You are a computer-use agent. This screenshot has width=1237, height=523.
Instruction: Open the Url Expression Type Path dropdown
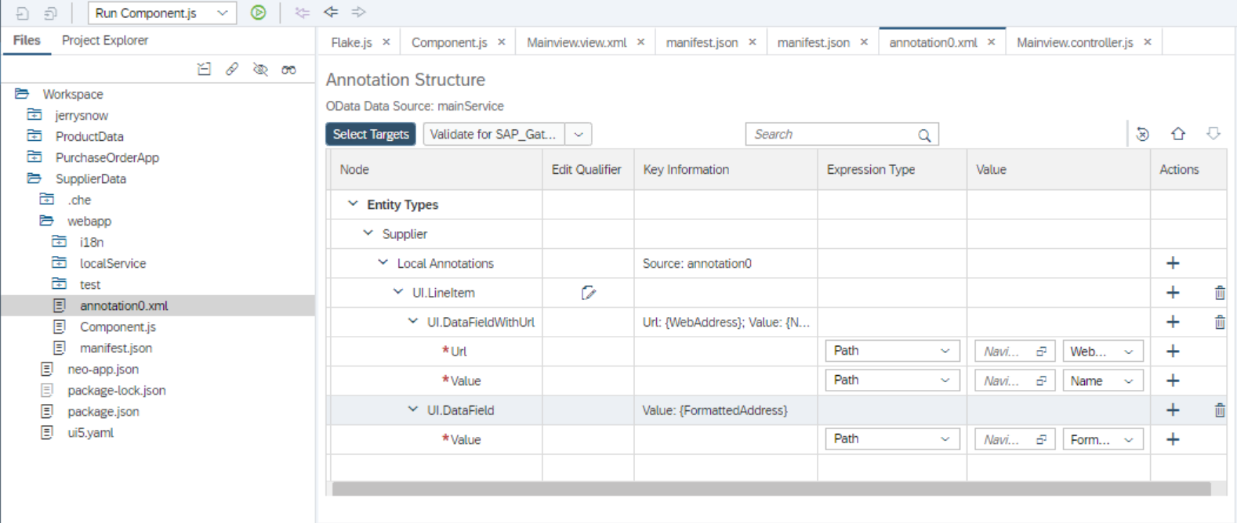pyautogui.click(x=892, y=351)
